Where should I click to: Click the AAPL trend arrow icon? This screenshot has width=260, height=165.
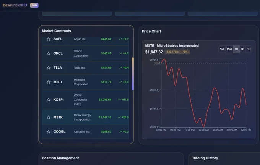121,39
